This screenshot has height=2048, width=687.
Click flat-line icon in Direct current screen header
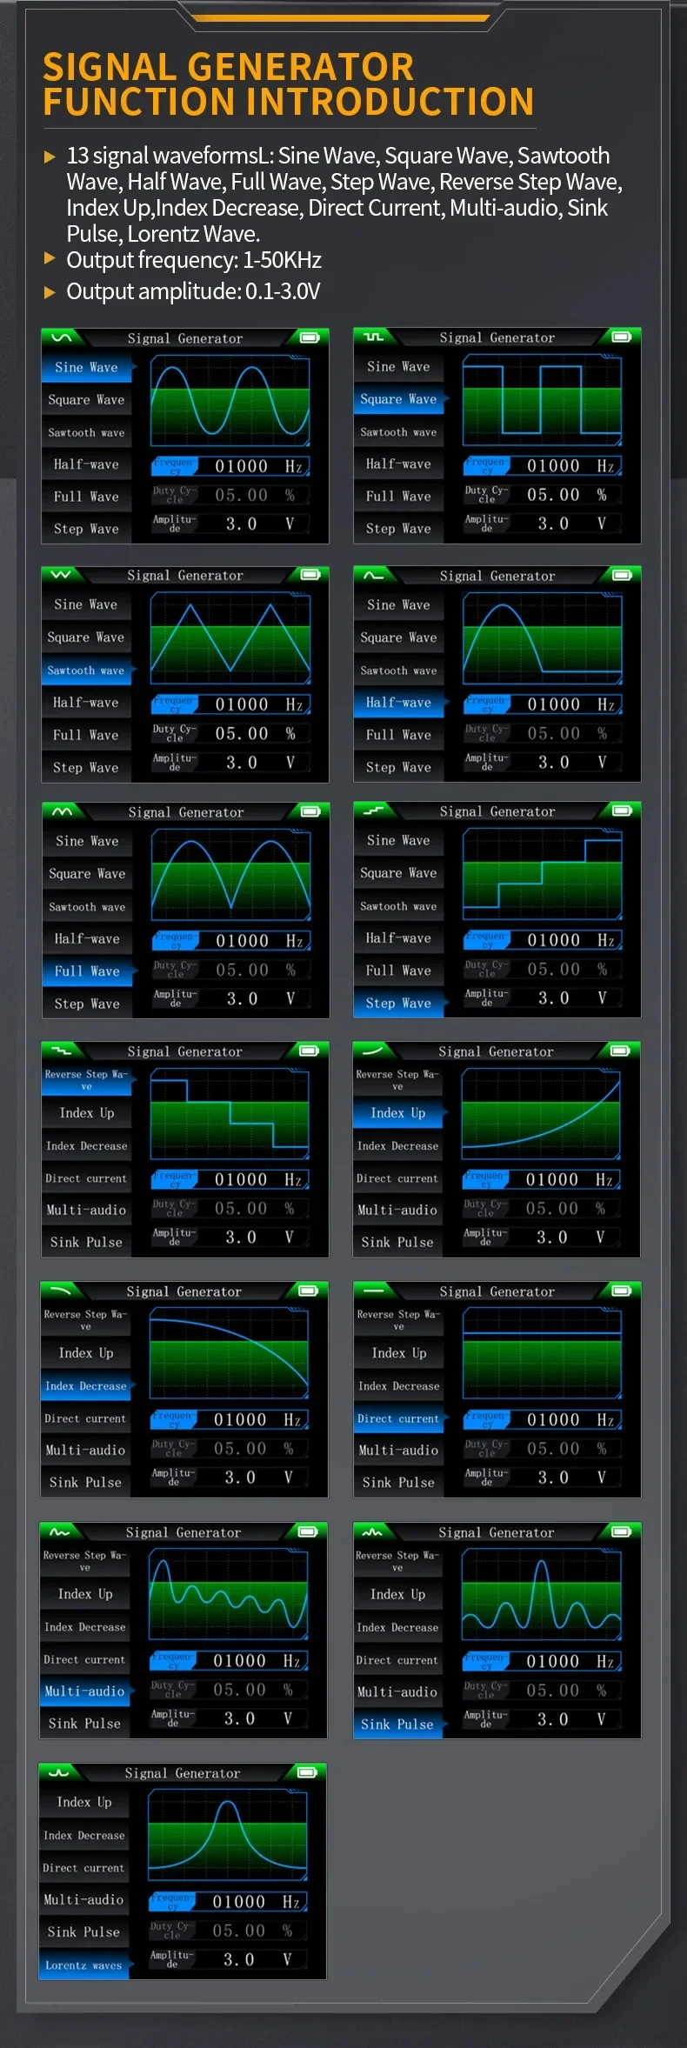pos(373,1291)
